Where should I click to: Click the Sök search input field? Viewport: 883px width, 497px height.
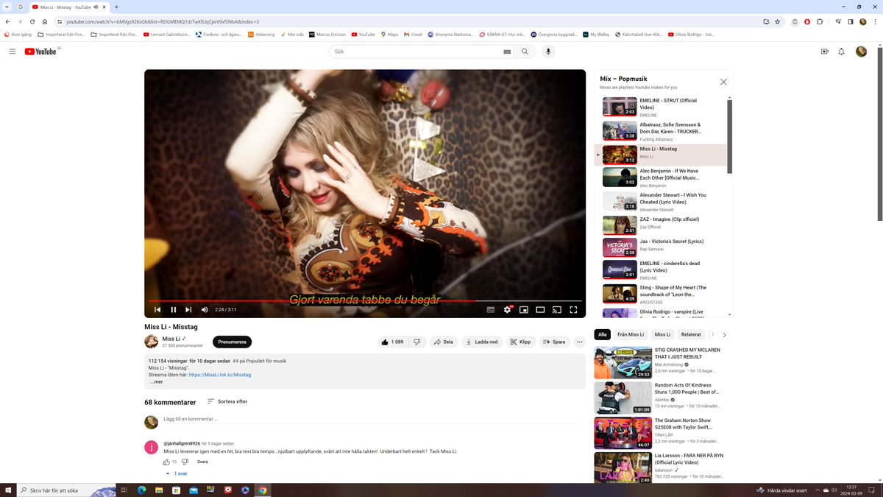click(416, 52)
